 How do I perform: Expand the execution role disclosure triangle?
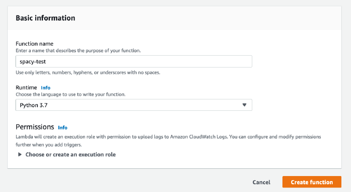click(x=20, y=155)
